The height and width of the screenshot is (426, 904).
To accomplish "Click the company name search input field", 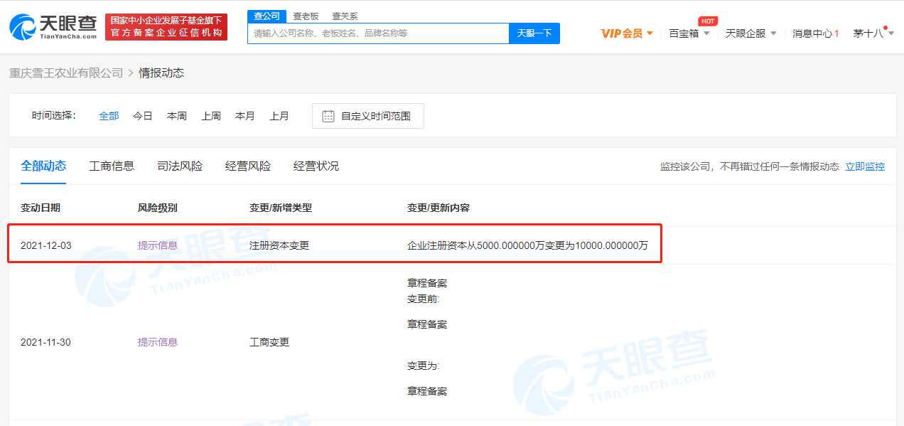I will (378, 33).
